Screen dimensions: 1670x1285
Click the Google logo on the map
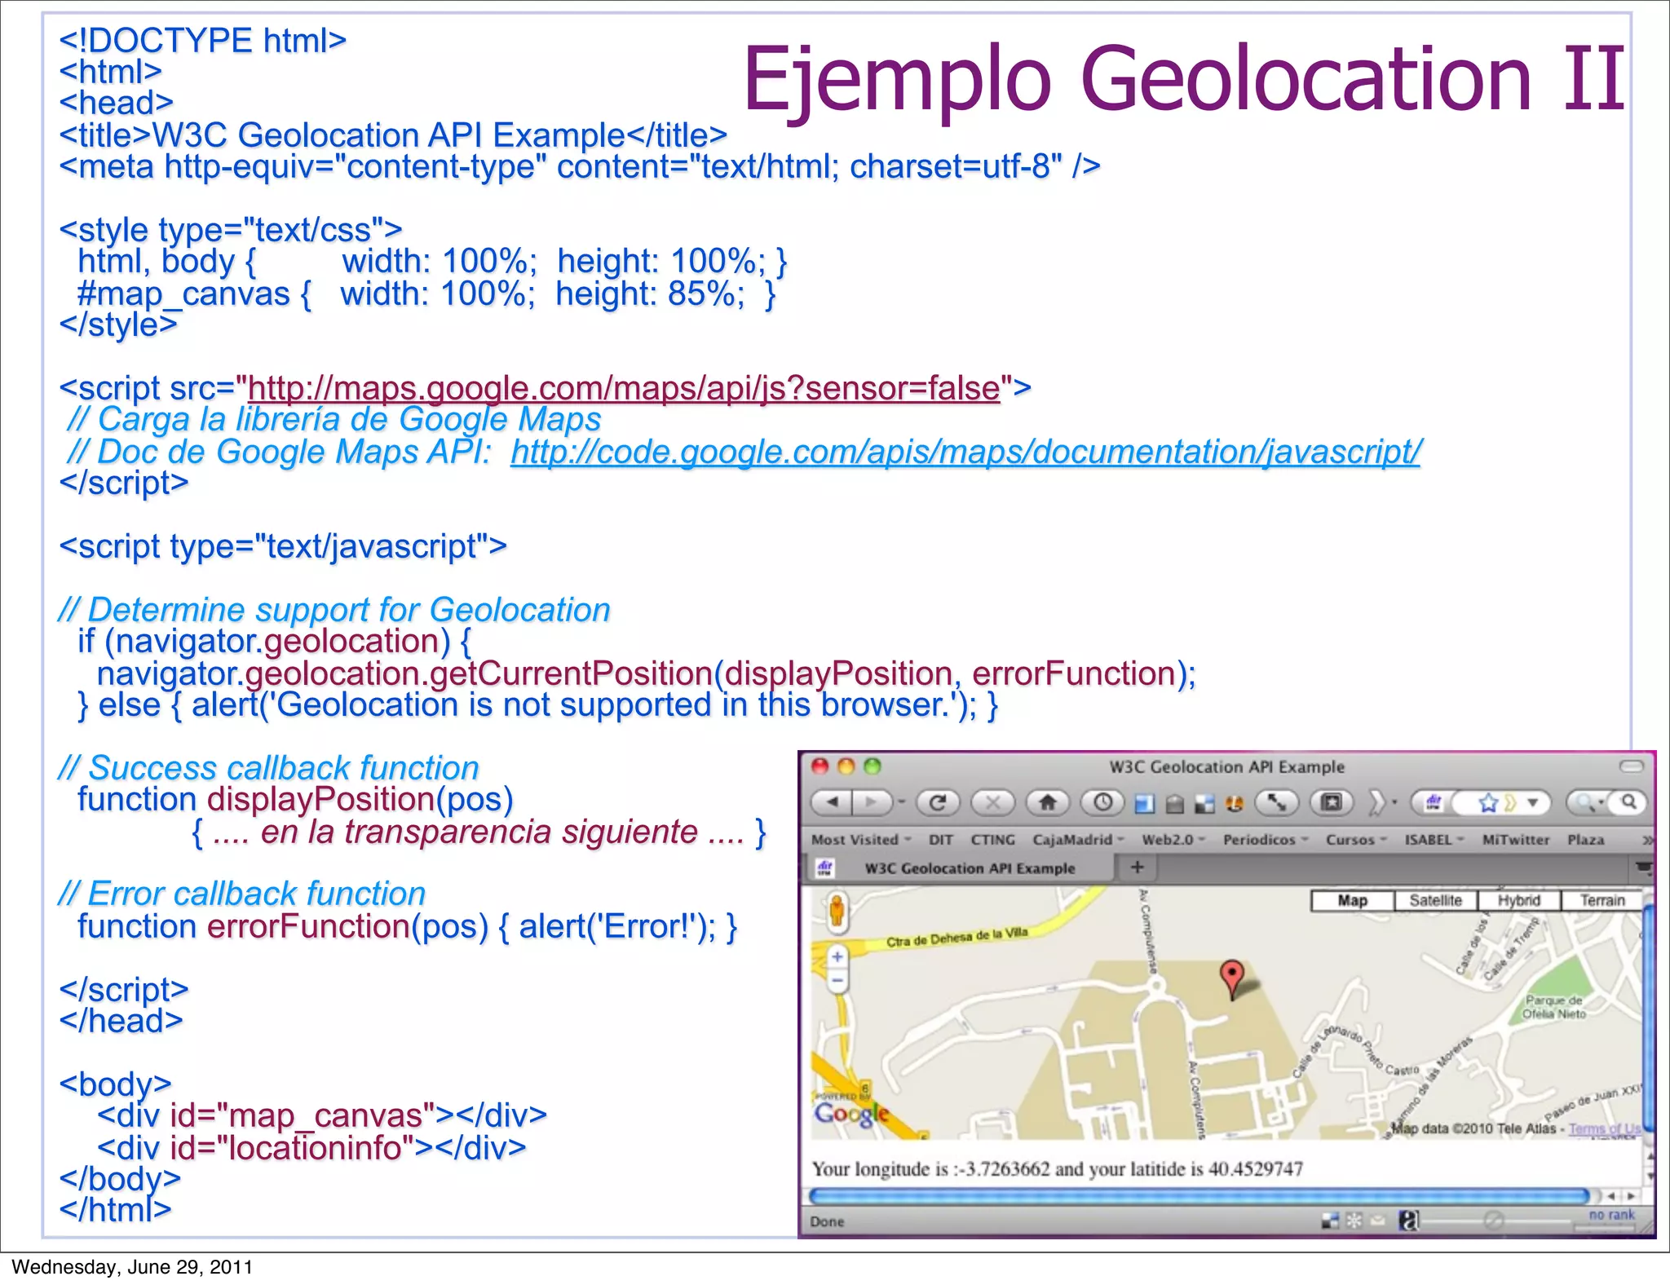[851, 1113]
